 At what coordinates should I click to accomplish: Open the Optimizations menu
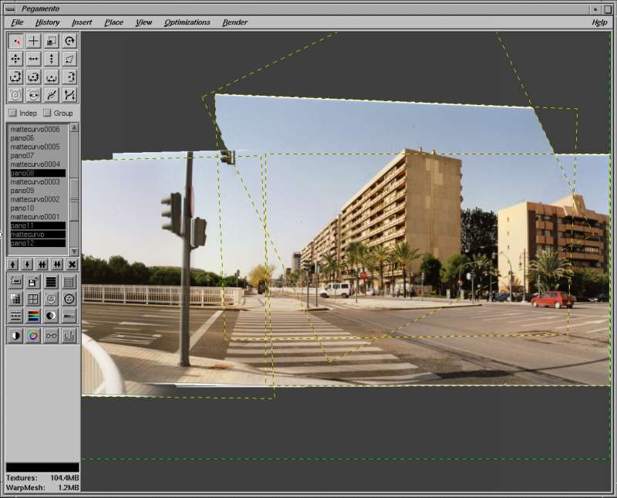(x=187, y=22)
